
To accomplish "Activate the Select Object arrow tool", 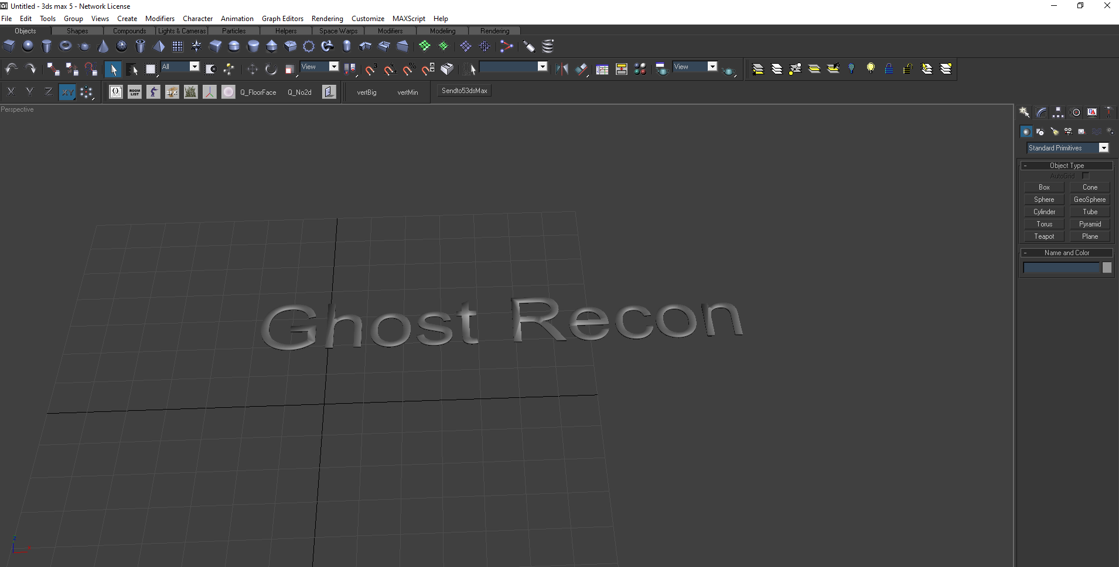I will pos(112,69).
